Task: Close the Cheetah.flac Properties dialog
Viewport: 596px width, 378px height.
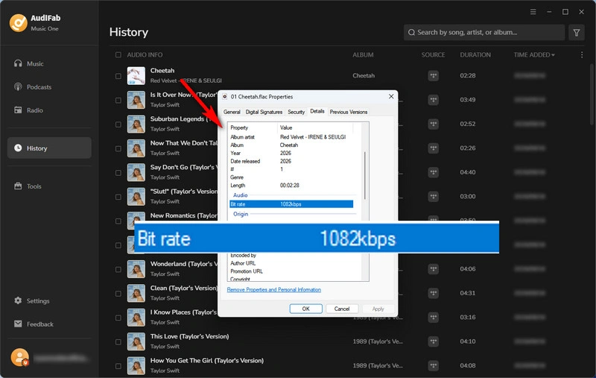Action: click(390, 97)
